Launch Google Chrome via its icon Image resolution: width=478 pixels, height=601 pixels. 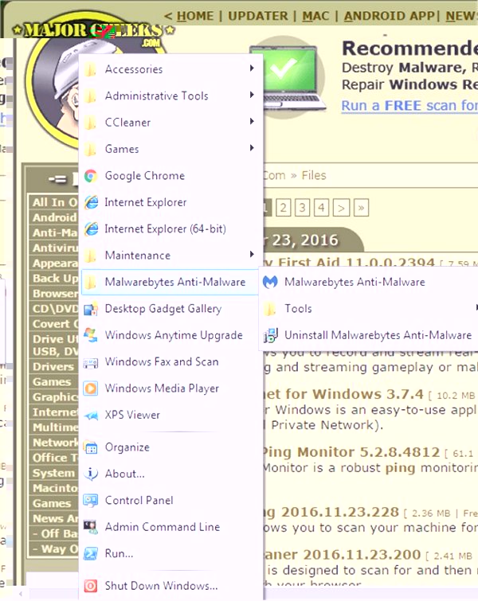91,176
